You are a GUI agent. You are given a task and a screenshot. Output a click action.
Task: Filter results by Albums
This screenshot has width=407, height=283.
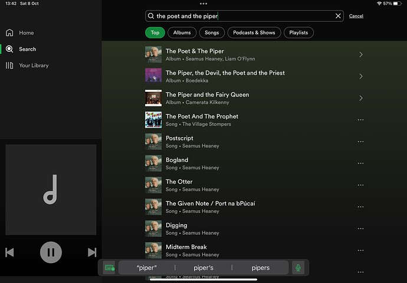point(182,32)
